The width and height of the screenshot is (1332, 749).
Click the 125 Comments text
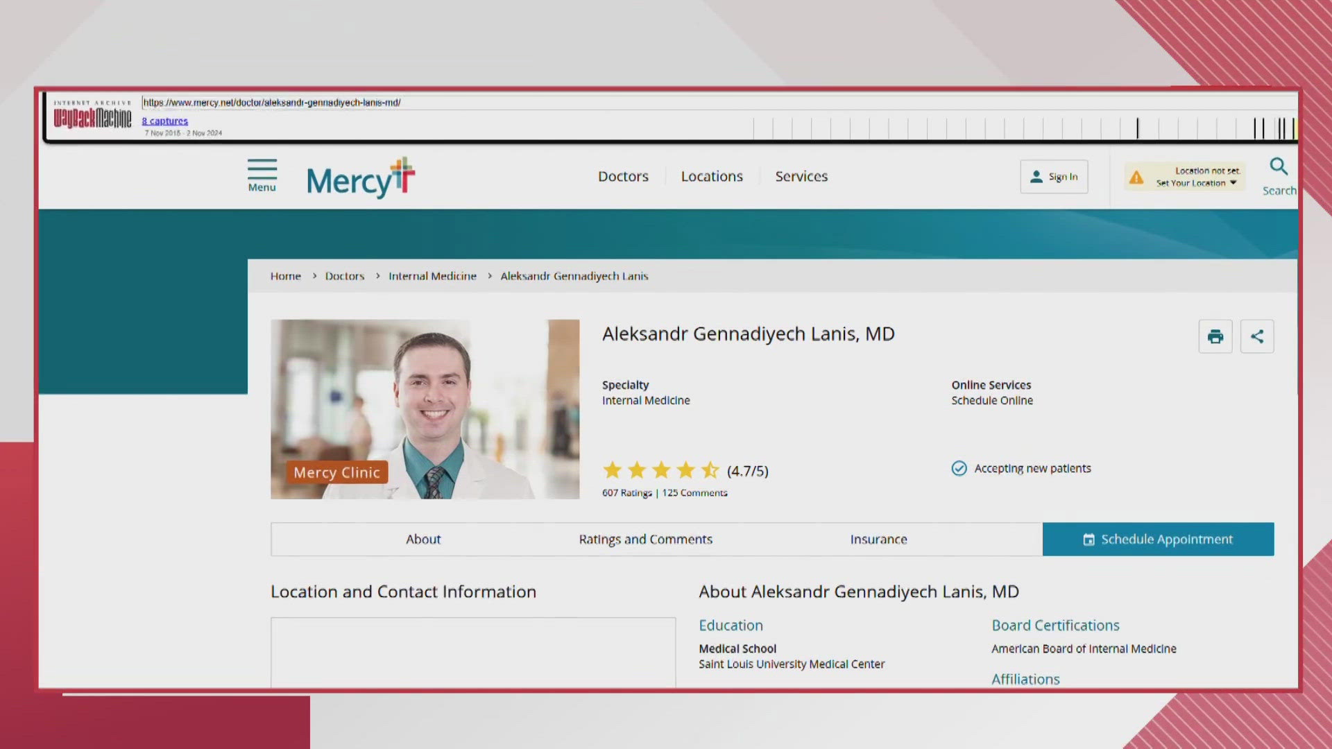tap(694, 492)
